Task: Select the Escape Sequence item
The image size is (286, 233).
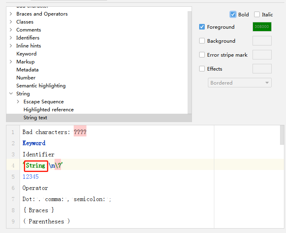Action: click(x=43, y=102)
